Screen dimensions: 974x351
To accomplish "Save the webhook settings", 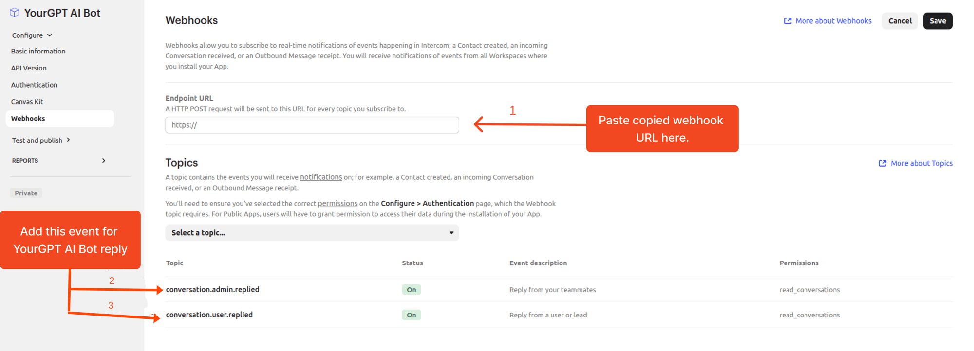I will (x=937, y=21).
